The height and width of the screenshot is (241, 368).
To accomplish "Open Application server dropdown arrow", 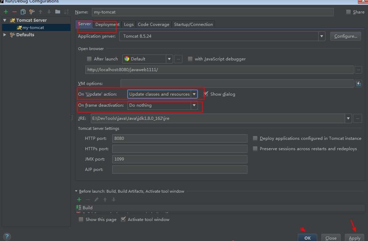I will [x=322, y=36].
